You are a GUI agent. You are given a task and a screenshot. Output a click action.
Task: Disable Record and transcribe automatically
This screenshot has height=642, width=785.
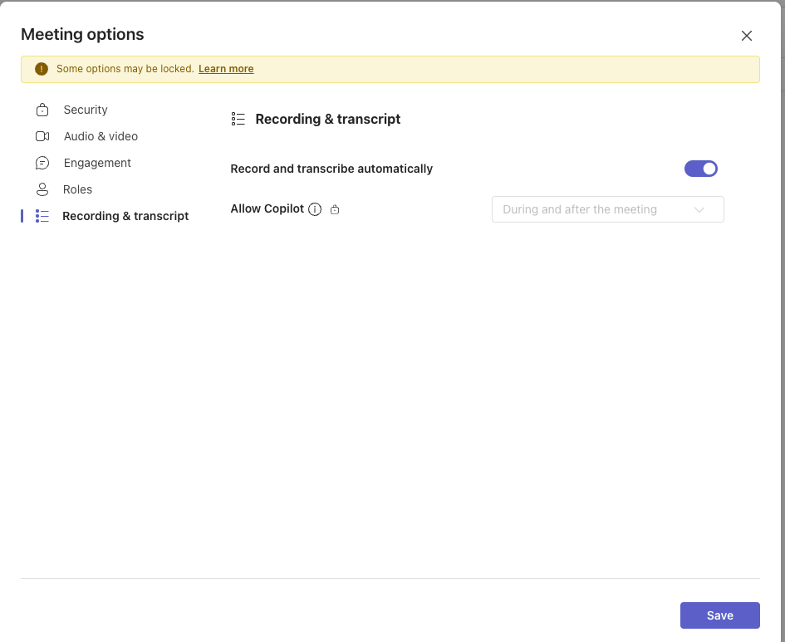coord(700,168)
